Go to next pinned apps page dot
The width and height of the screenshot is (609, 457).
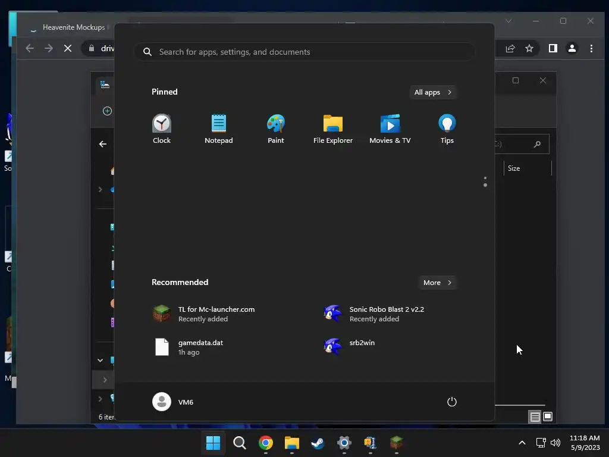(x=485, y=185)
